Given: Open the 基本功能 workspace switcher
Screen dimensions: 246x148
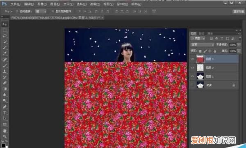Looking at the screenshot, I should click(x=239, y=12).
